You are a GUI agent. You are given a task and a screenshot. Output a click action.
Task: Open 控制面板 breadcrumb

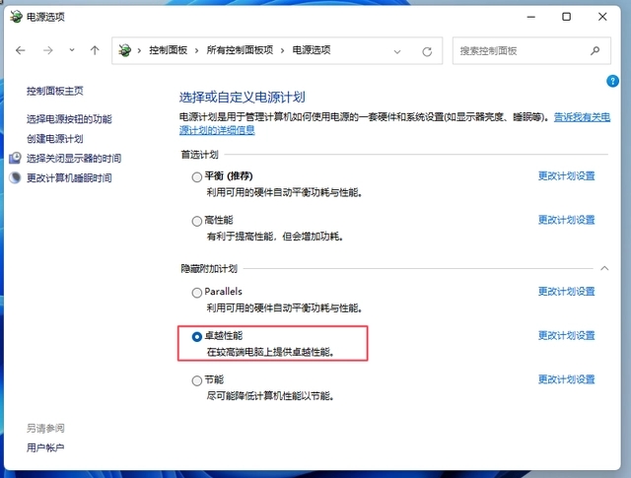tap(169, 50)
